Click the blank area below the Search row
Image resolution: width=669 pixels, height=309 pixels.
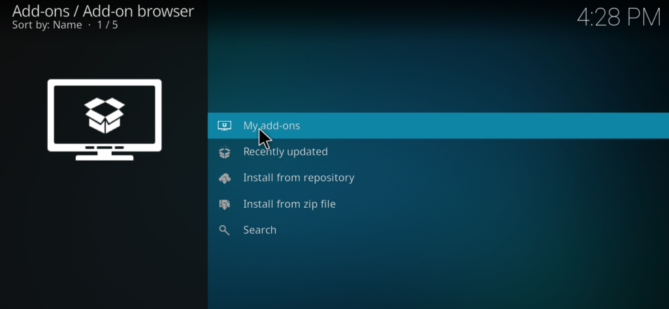click(438, 274)
